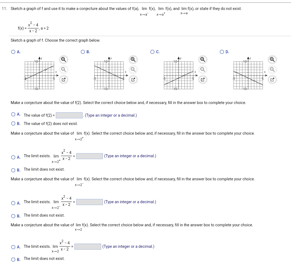The width and height of the screenshot is (291, 265).
Task: Zoom out on graph C
Action: click(x=203, y=69)
